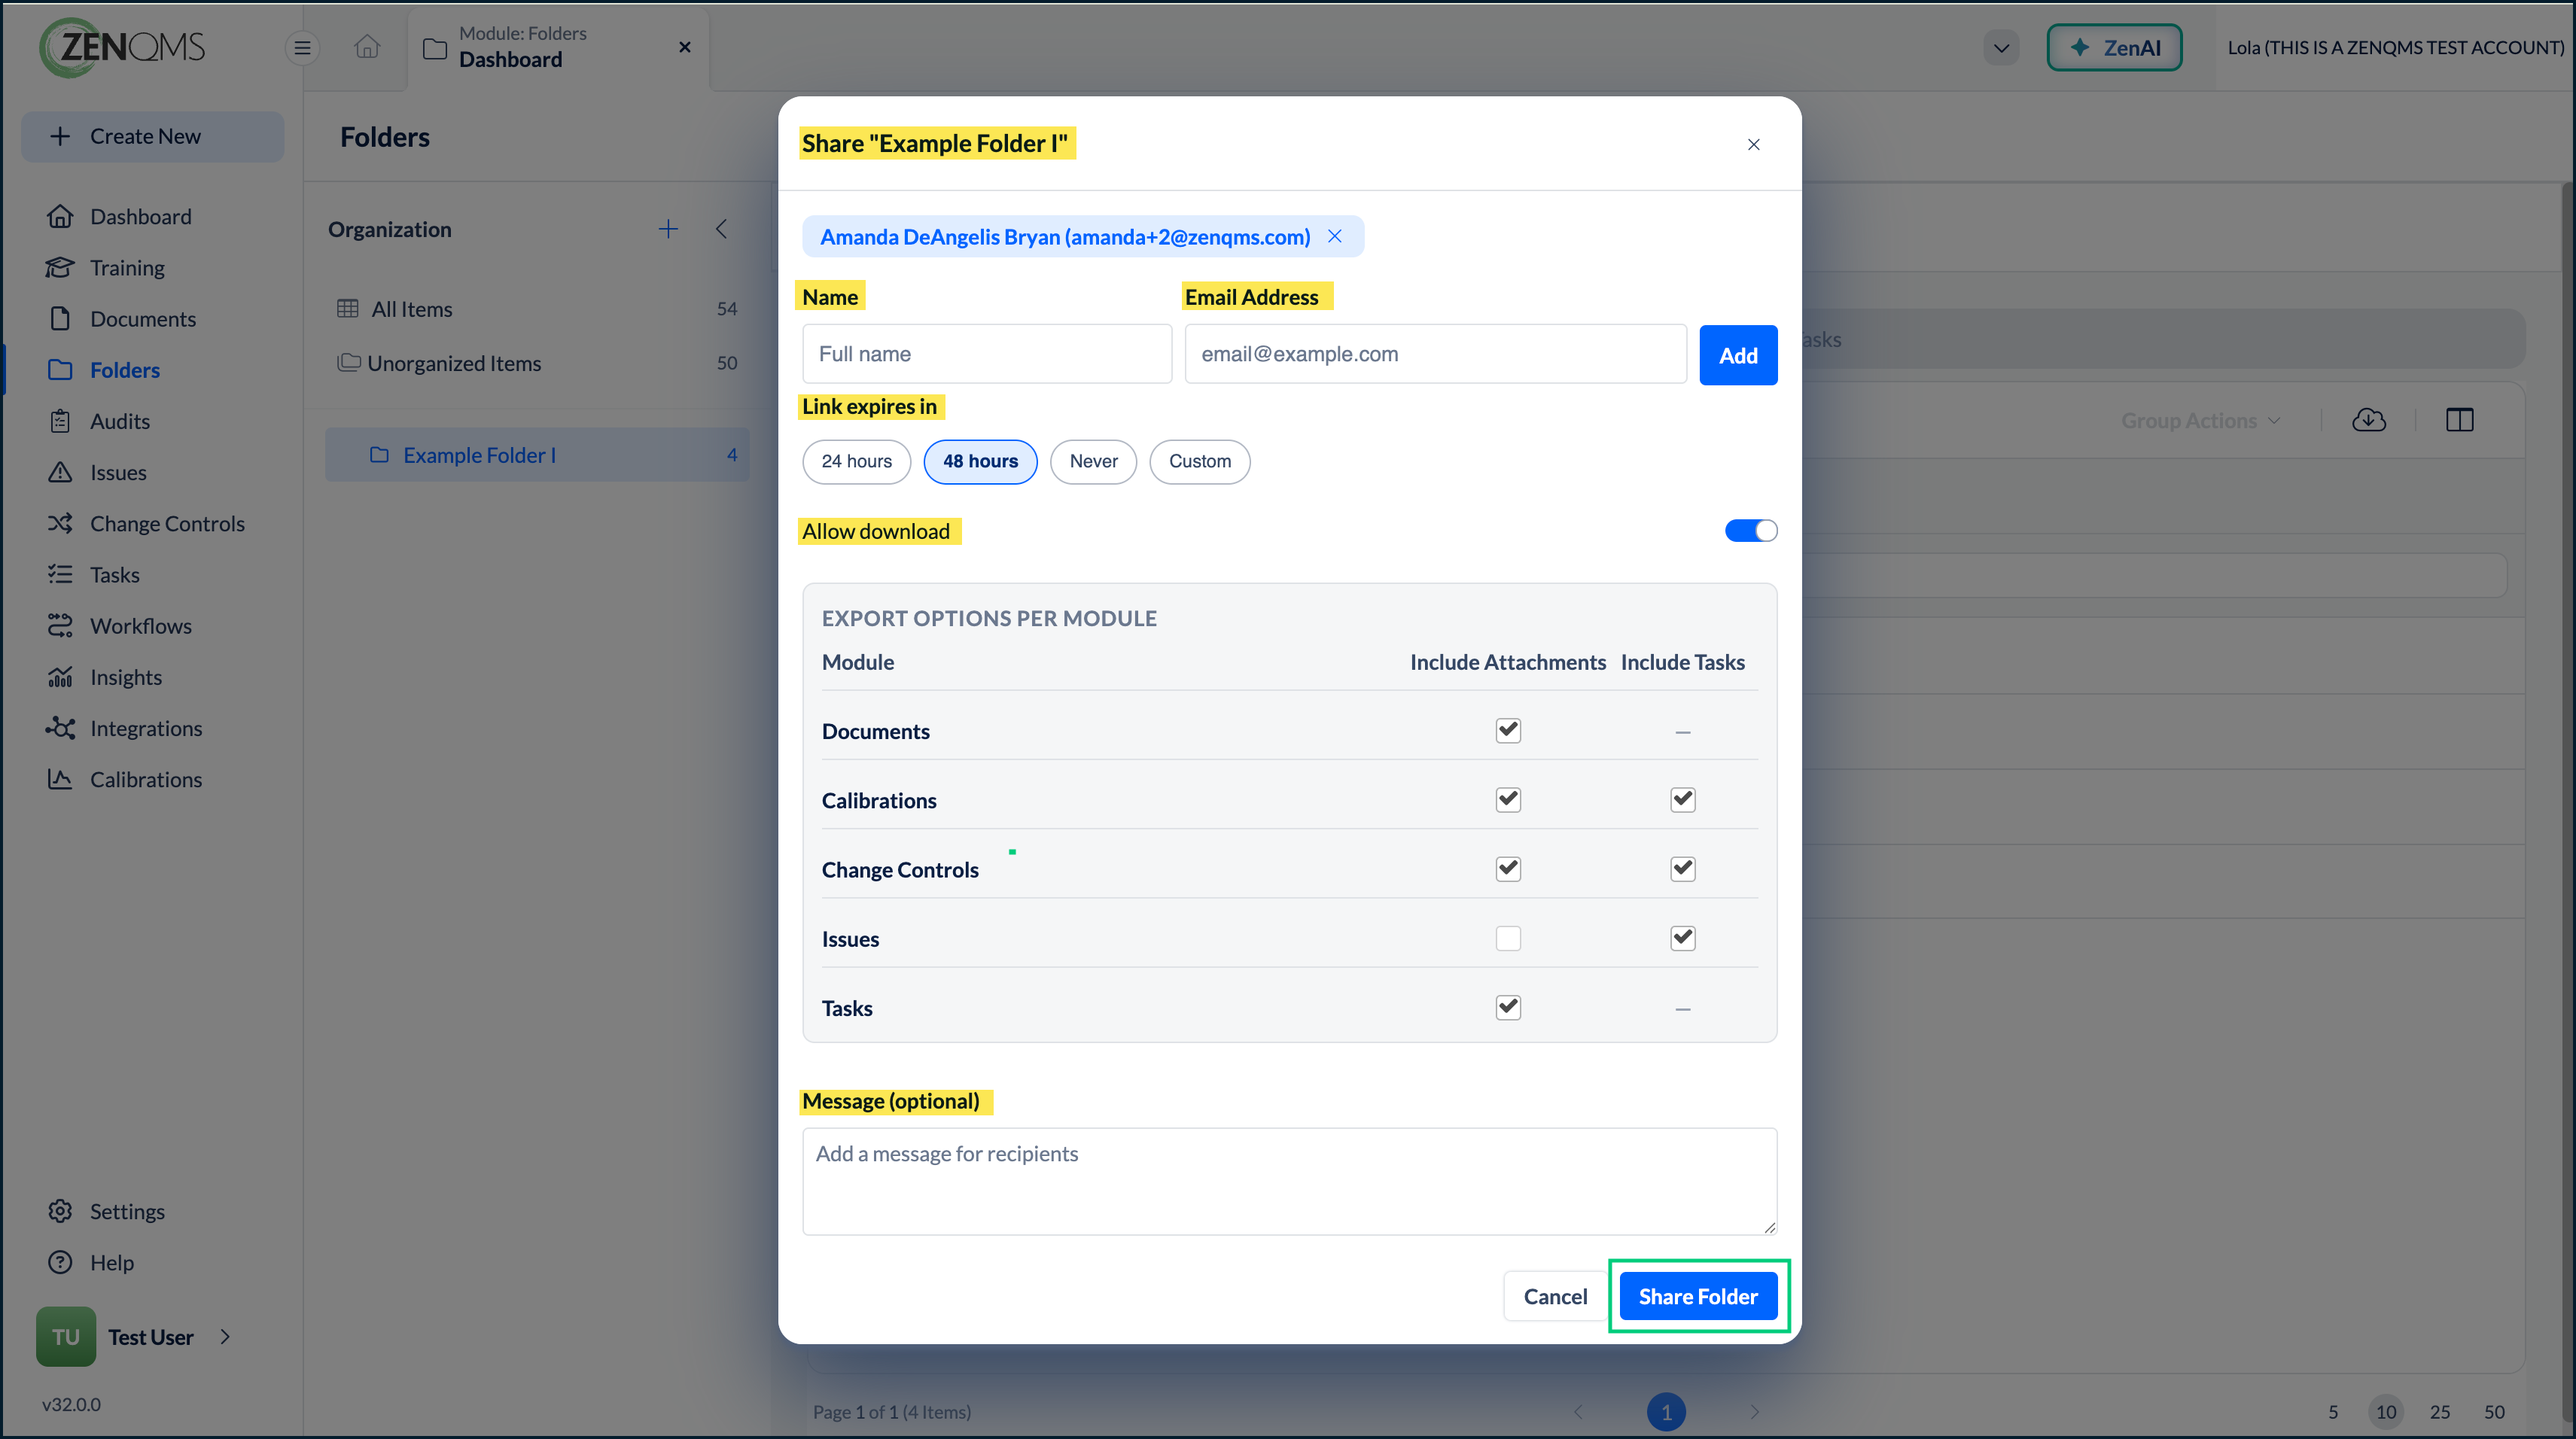Uncheck Include Tasks for Calibrations

(x=1683, y=799)
